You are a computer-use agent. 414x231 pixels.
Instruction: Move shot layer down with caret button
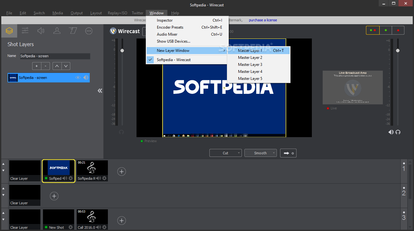[66, 66]
